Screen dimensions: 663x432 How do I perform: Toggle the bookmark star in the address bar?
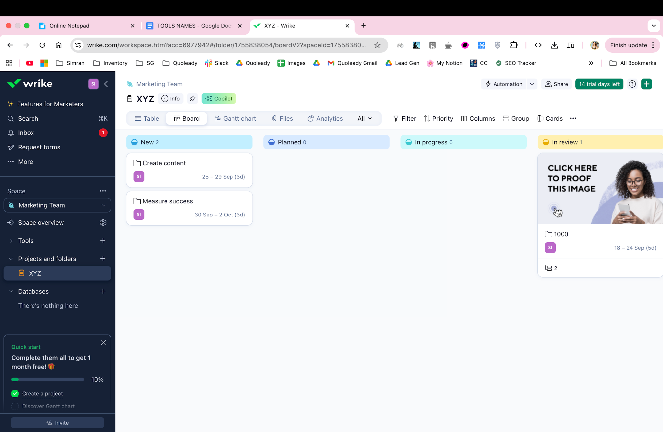click(x=378, y=45)
